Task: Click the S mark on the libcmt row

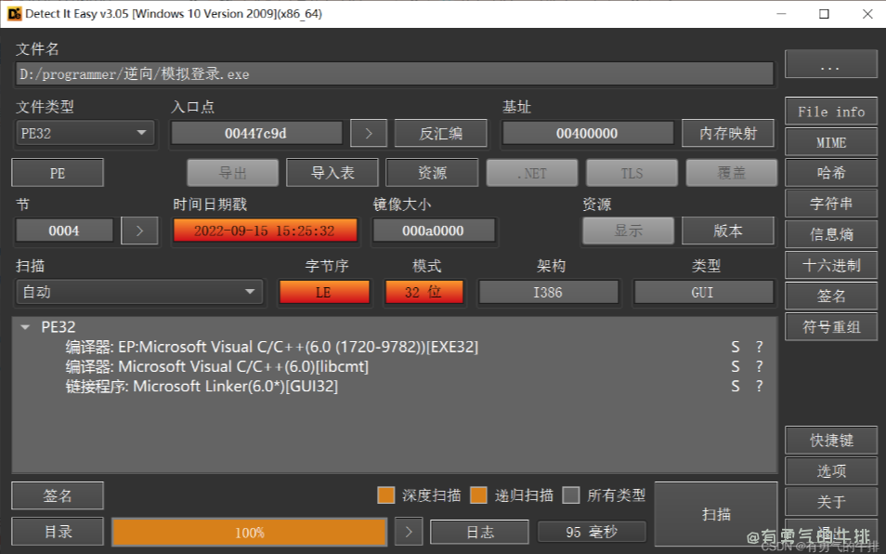Action: pos(736,366)
